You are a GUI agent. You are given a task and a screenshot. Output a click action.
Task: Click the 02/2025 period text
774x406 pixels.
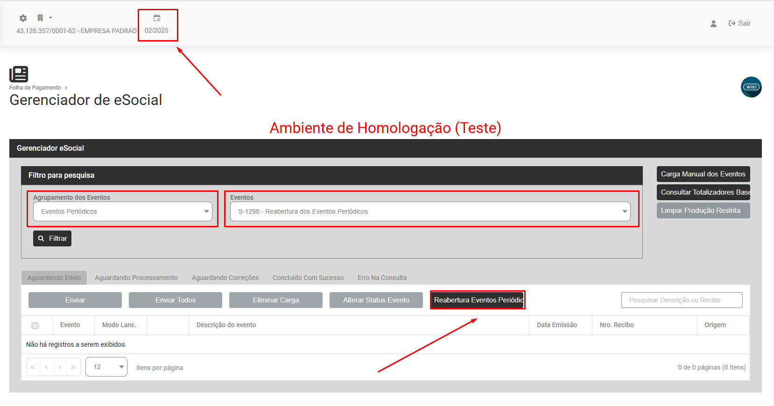(x=156, y=30)
